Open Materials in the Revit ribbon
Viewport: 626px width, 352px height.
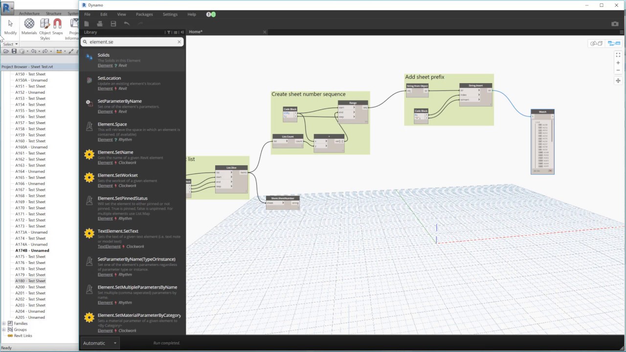(x=29, y=26)
